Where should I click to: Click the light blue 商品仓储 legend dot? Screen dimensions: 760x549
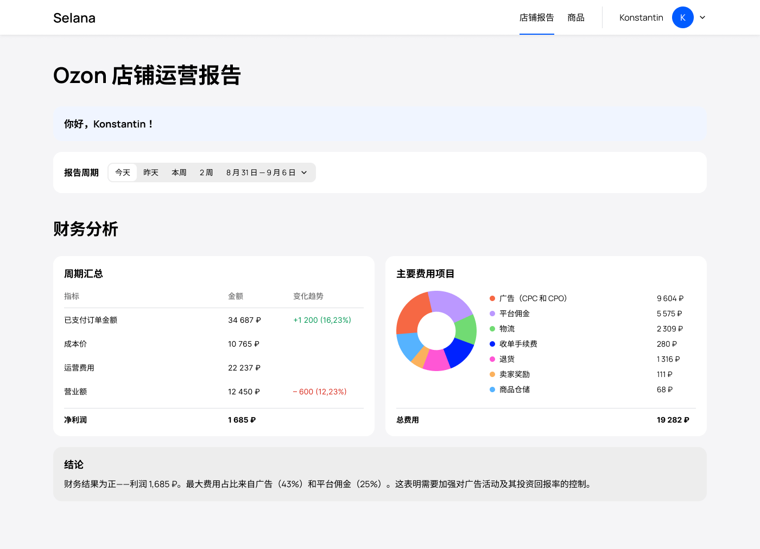click(492, 390)
